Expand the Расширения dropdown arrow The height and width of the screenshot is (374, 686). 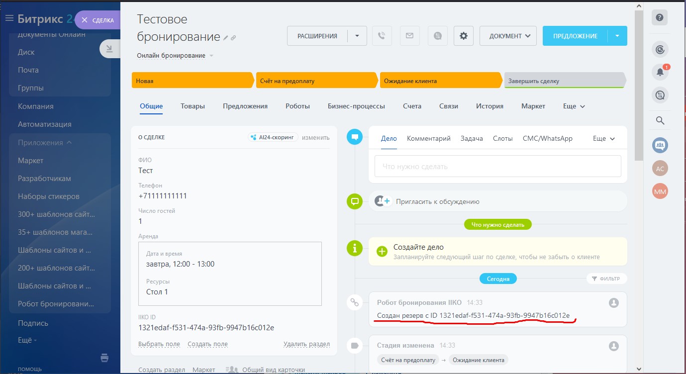click(357, 36)
